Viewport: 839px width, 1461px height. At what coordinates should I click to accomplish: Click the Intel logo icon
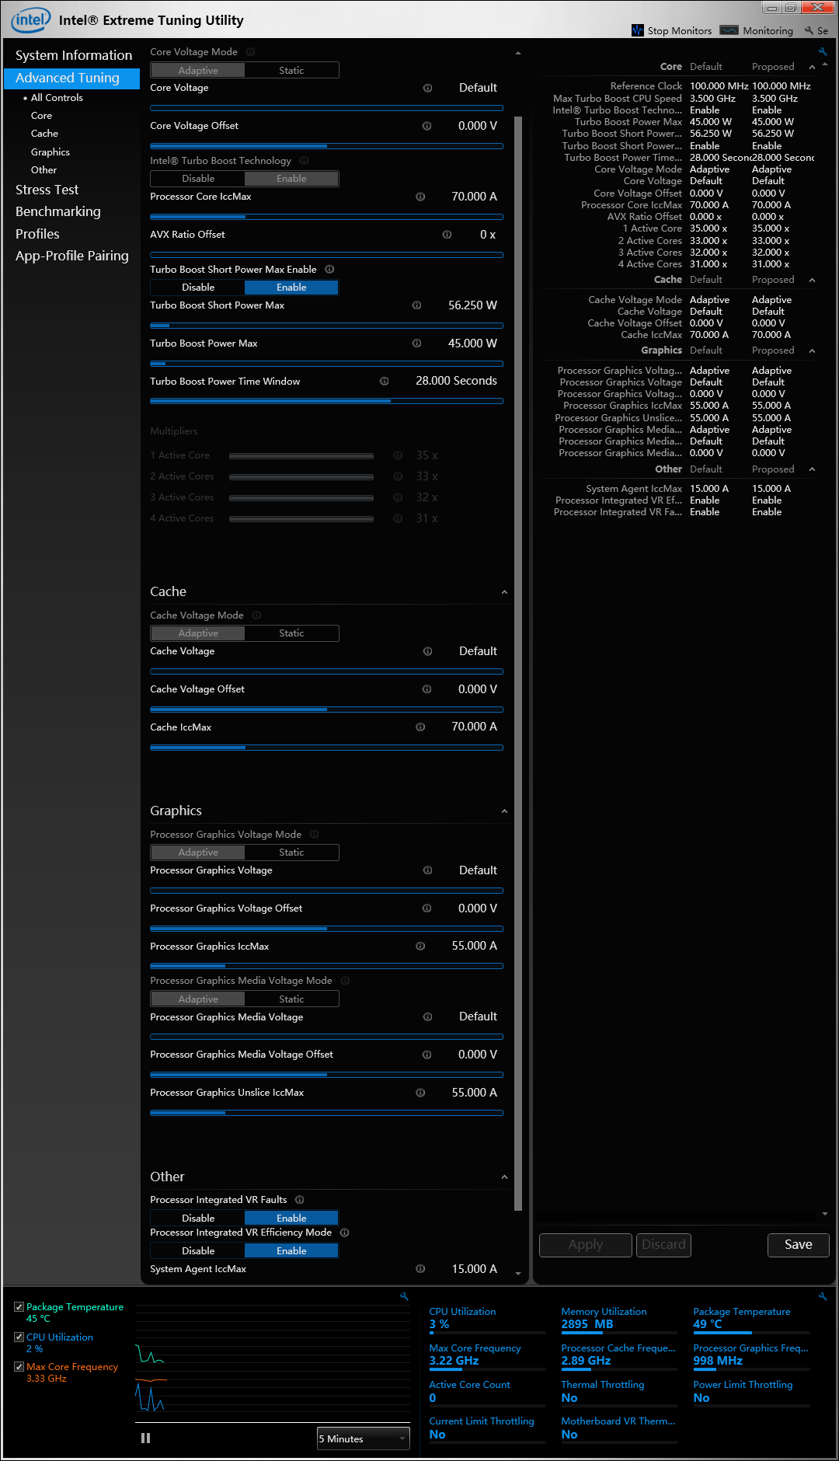pyautogui.click(x=30, y=19)
